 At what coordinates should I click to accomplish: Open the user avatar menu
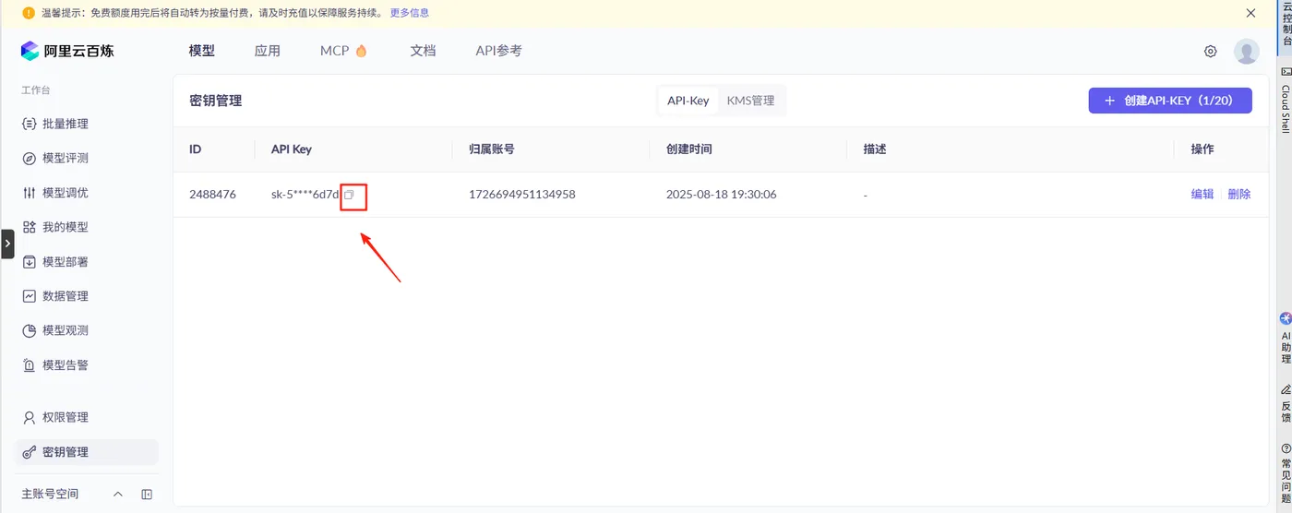pos(1247,52)
